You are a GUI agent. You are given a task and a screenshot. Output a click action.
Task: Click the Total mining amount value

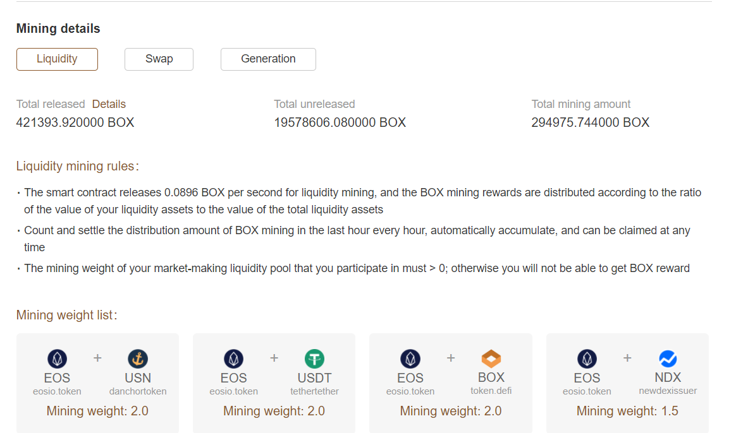(x=590, y=122)
